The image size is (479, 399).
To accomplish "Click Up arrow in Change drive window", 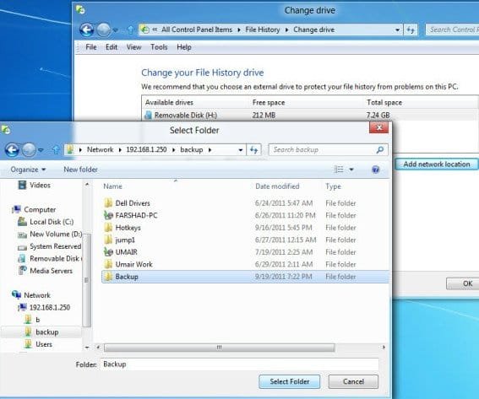I will click(130, 30).
